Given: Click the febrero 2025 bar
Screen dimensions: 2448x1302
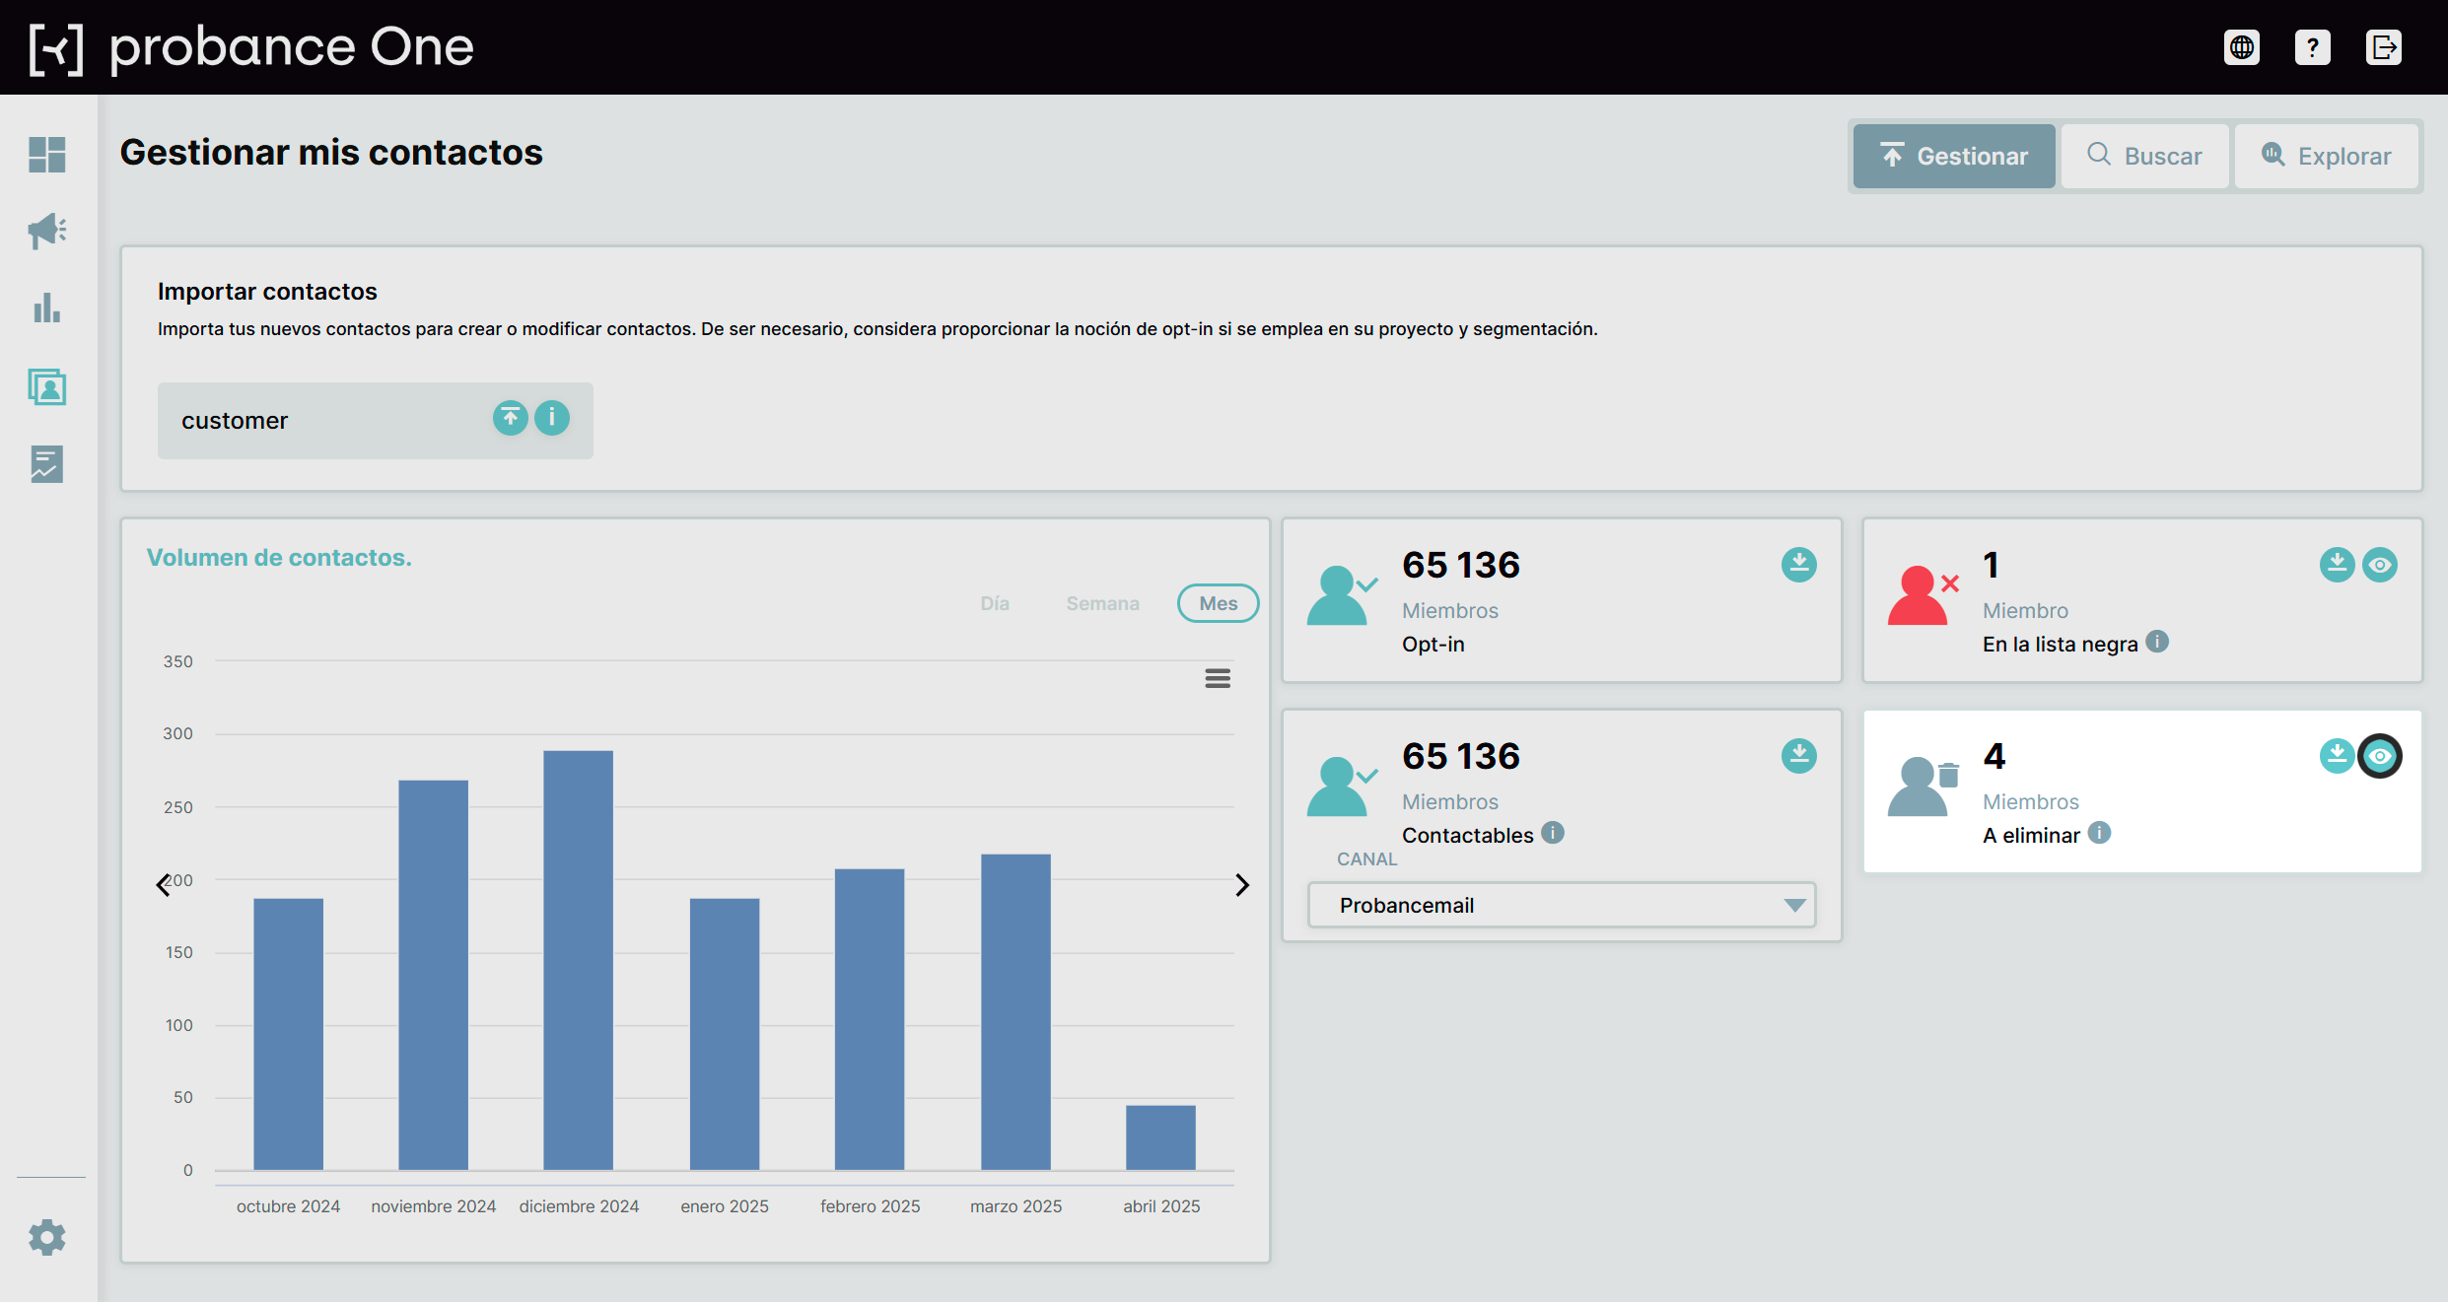Looking at the screenshot, I should (870, 1019).
